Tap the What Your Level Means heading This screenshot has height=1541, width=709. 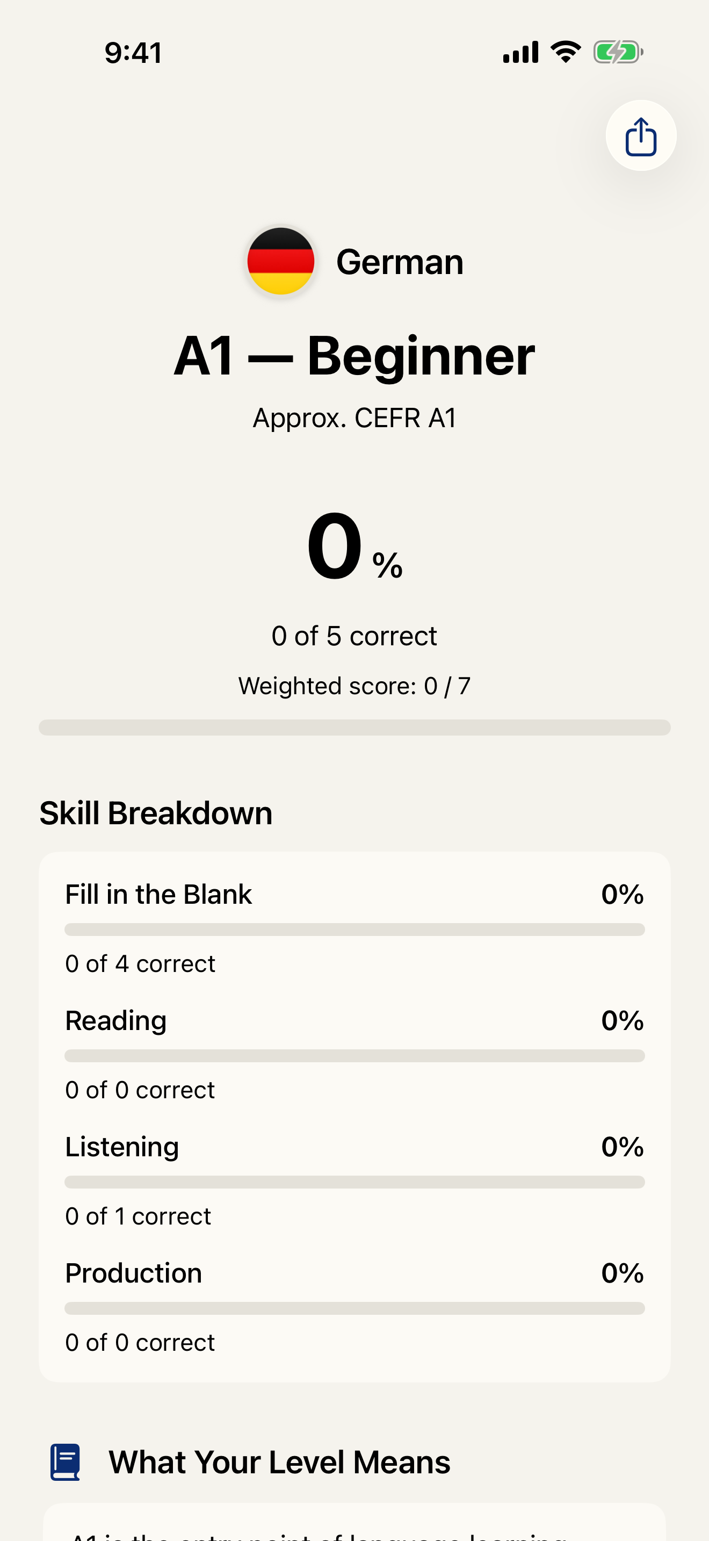point(279,1462)
